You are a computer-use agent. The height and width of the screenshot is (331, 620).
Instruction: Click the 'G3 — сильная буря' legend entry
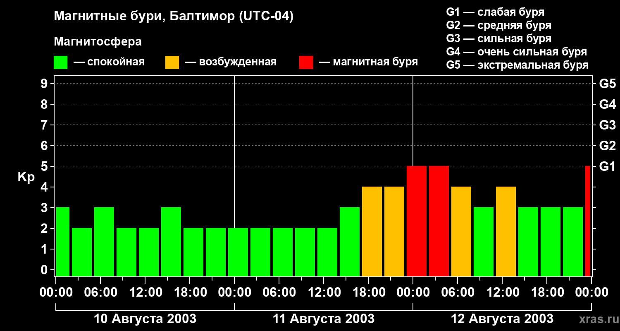pos(498,38)
